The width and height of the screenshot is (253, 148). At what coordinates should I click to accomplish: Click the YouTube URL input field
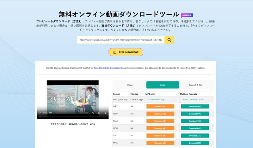pyautogui.click(x=120, y=40)
